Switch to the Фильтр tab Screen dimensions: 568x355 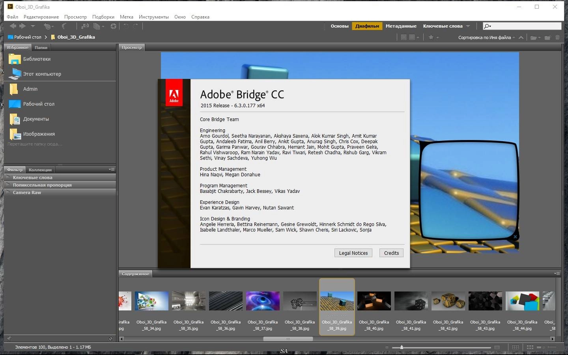pyautogui.click(x=15, y=170)
